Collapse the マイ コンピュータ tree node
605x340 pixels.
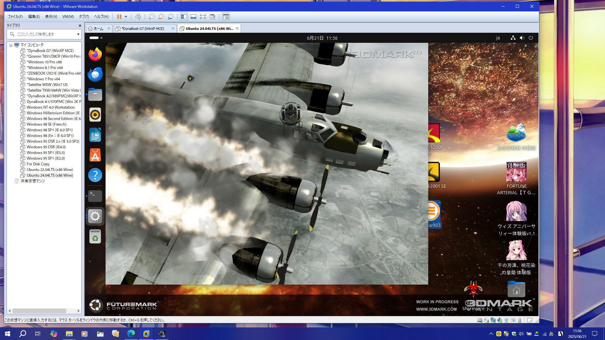click(x=11, y=45)
